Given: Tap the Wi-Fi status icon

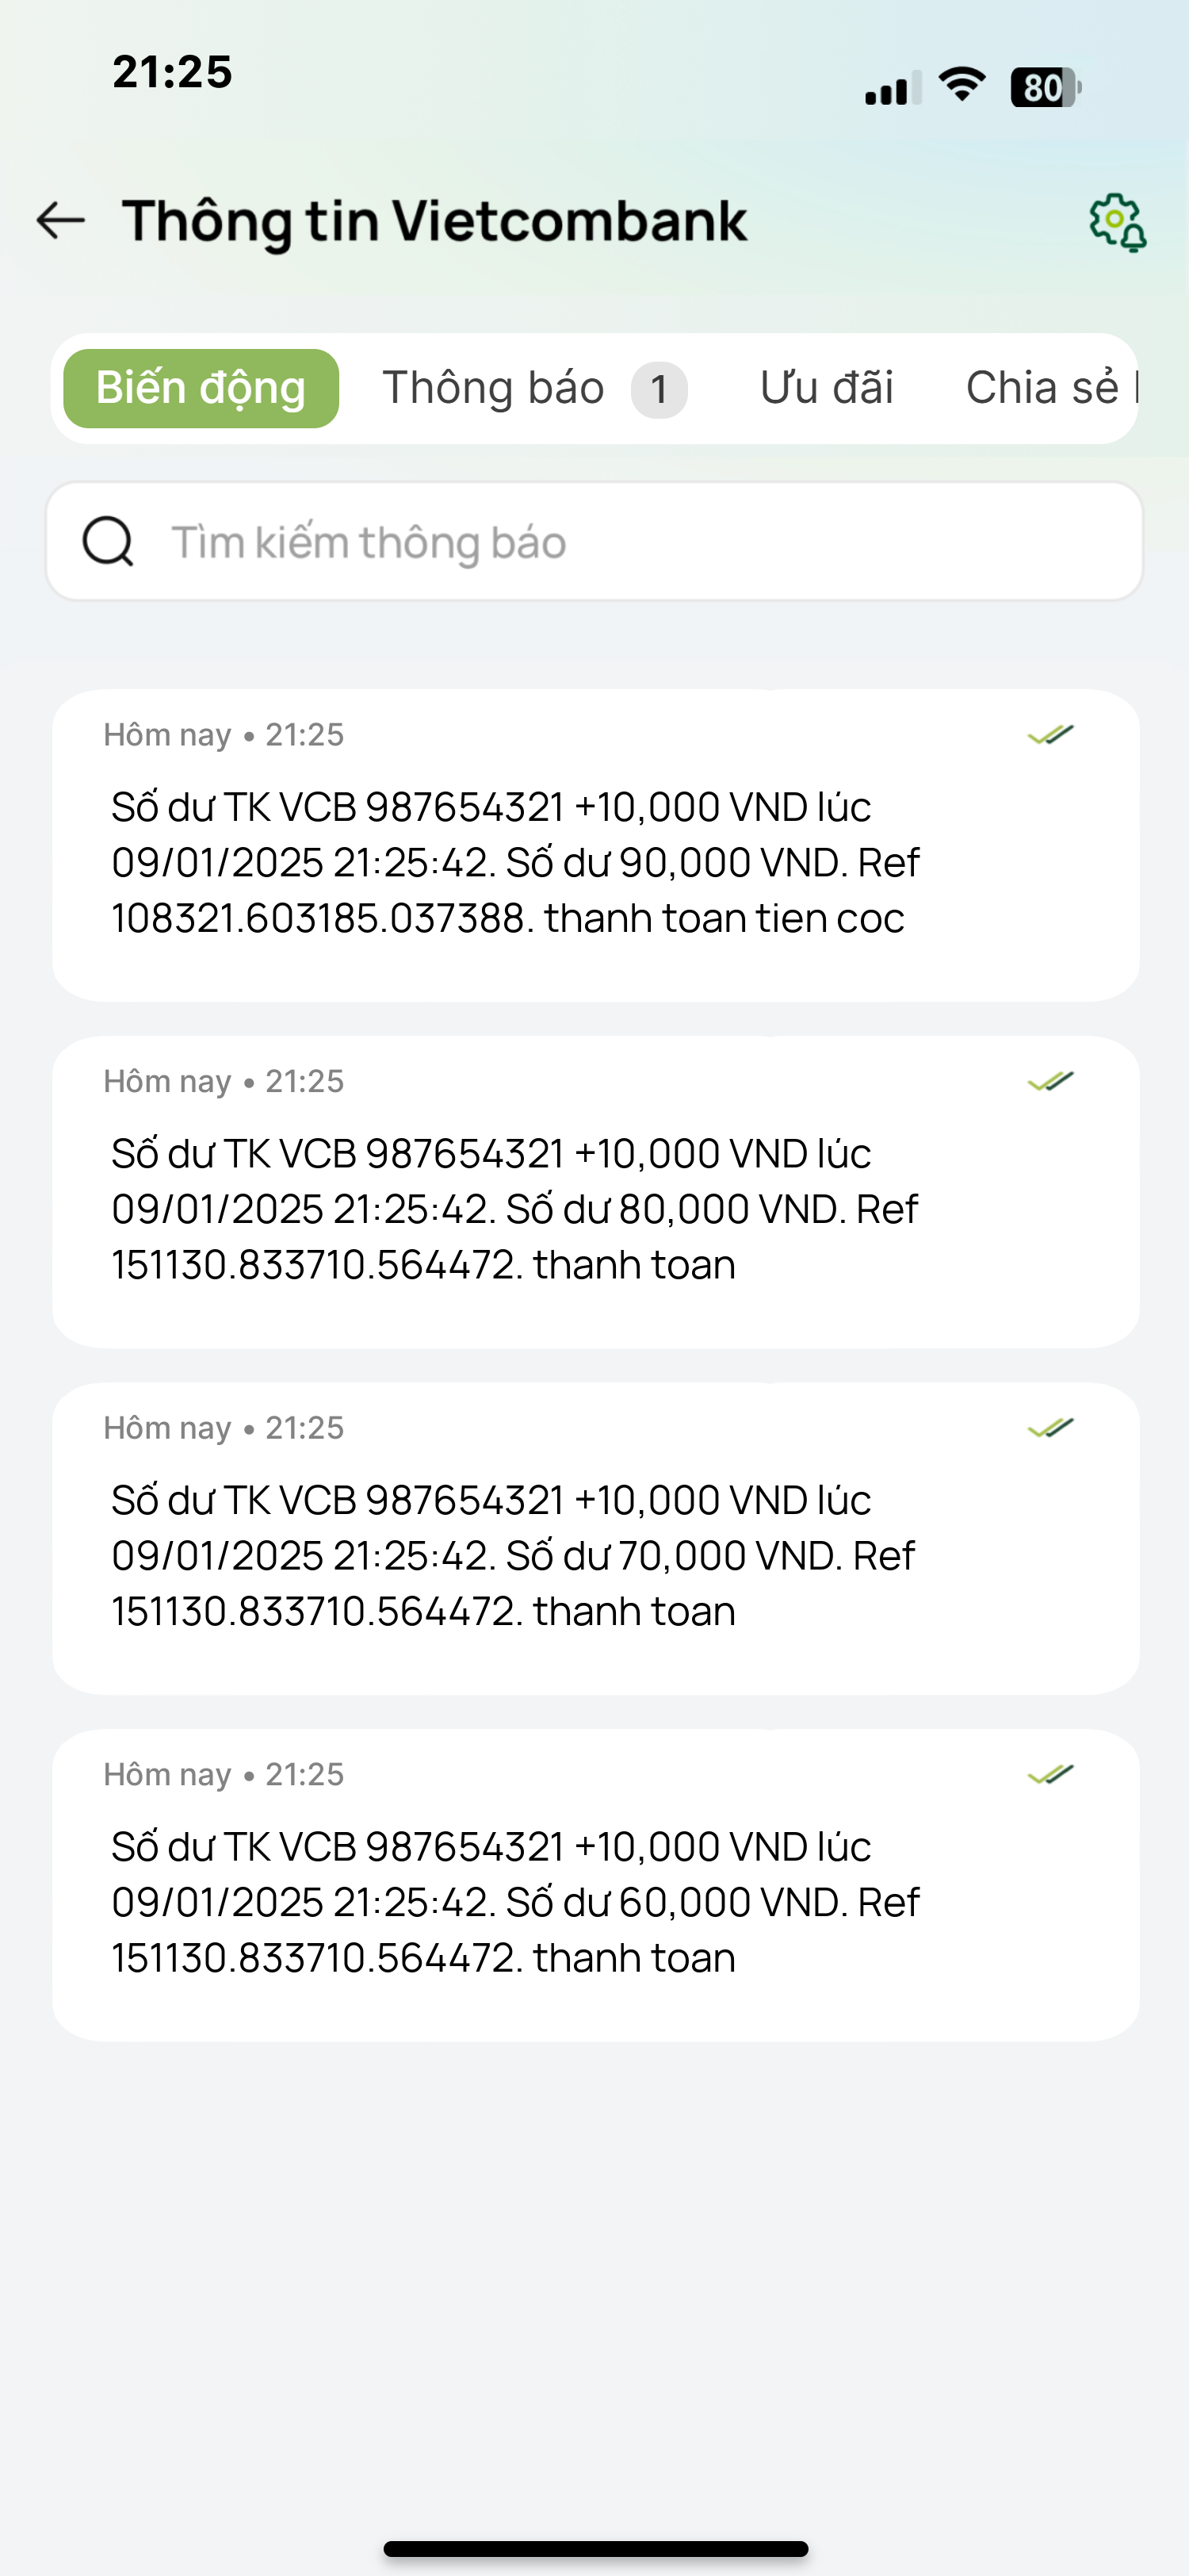Looking at the screenshot, I should pyautogui.click(x=962, y=86).
